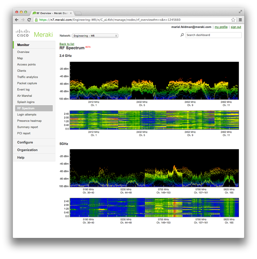Expand the Organization section
Screen dimensions: 257x259
pos(34,150)
